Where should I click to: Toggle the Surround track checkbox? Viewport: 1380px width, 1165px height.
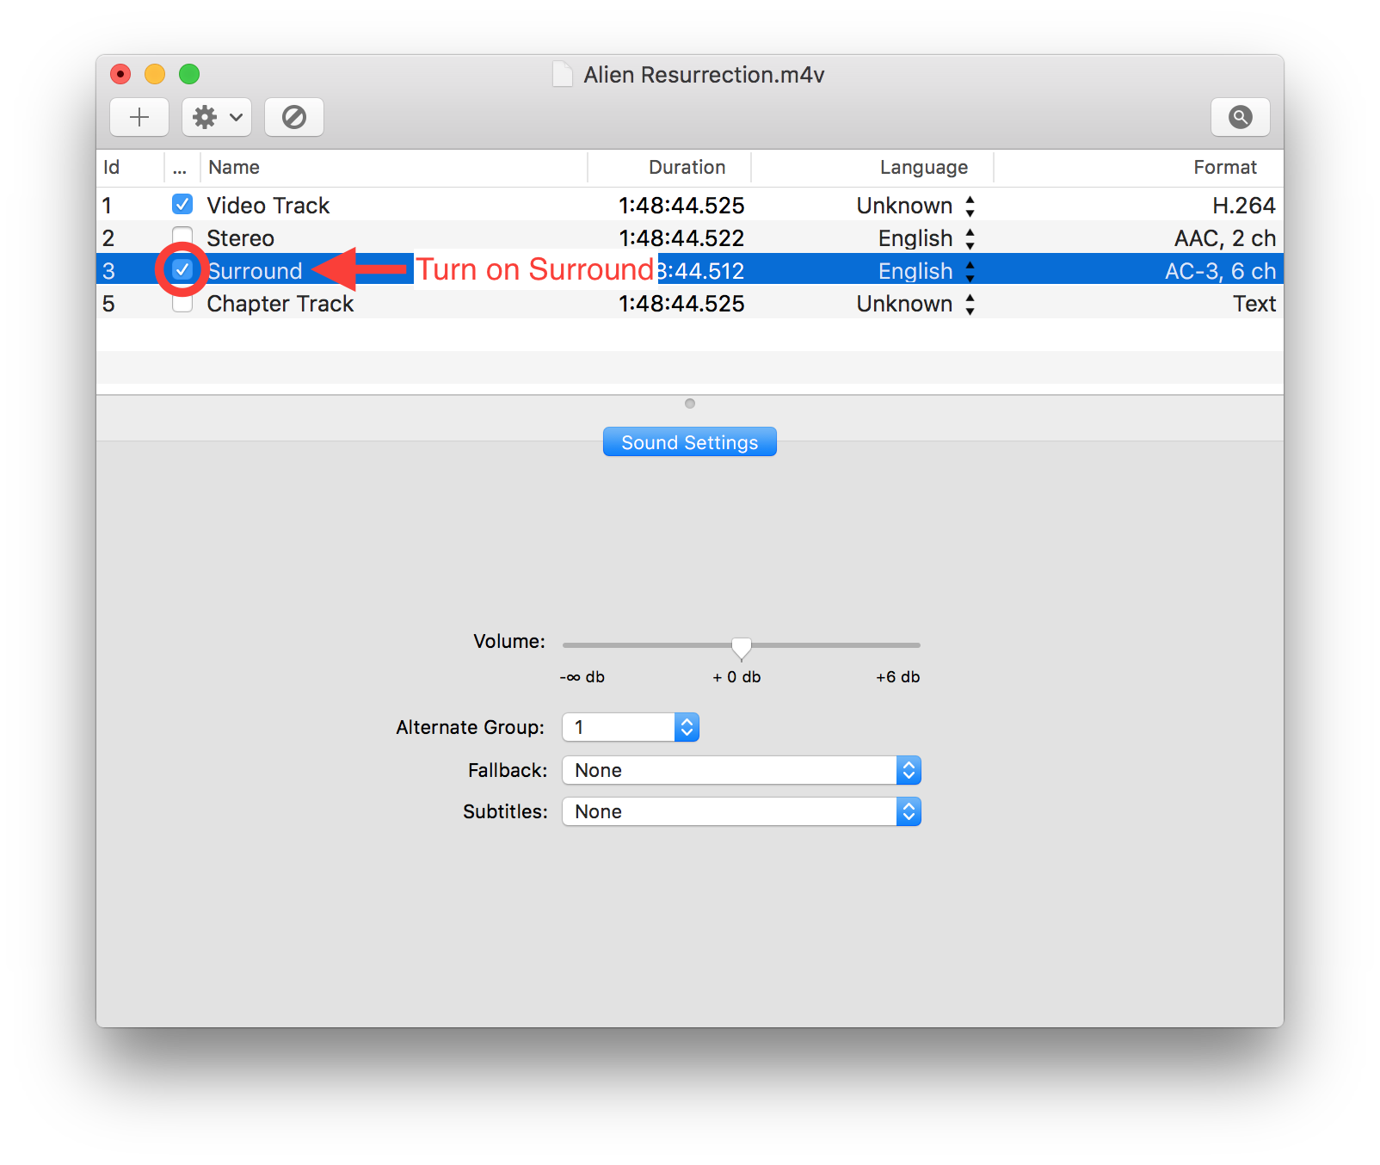tap(182, 269)
